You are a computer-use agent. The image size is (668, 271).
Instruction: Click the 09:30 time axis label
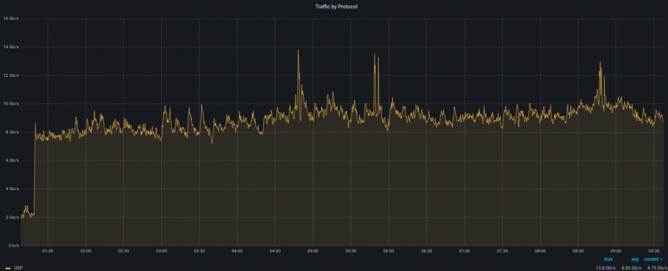point(654,250)
